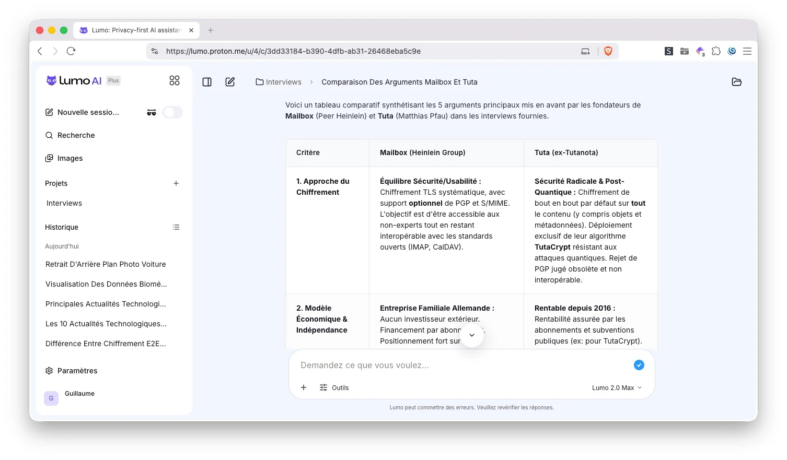
Task: Start a new chat with the compose icon
Action: (x=230, y=82)
